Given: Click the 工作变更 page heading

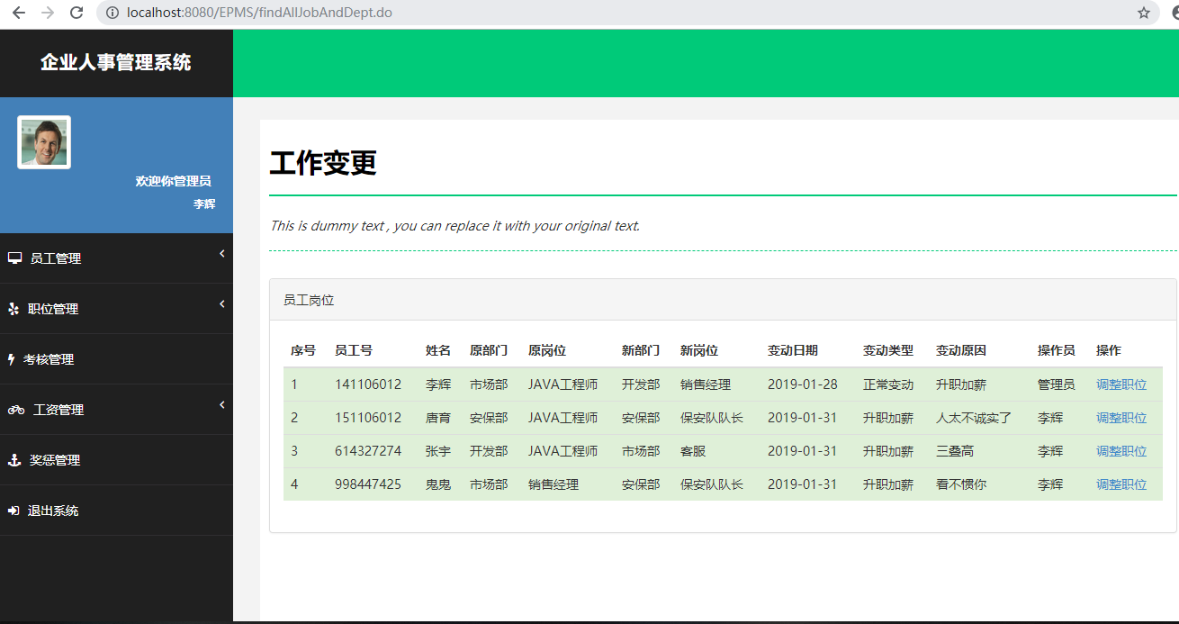Looking at the screenshot, I should coord(323,163).
